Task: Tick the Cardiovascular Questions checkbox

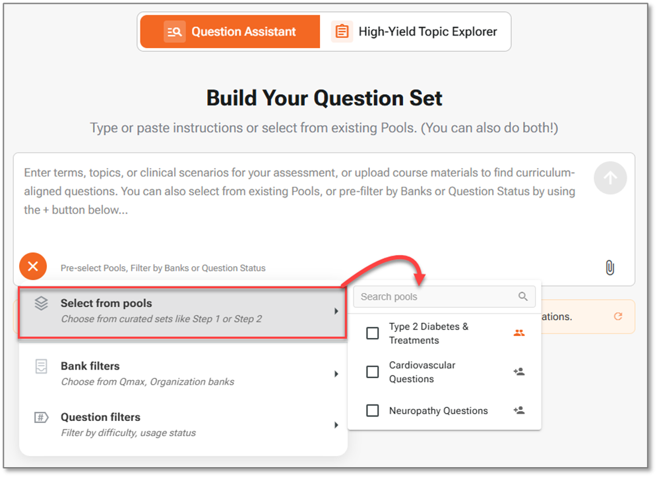Action: click(373, 372)
